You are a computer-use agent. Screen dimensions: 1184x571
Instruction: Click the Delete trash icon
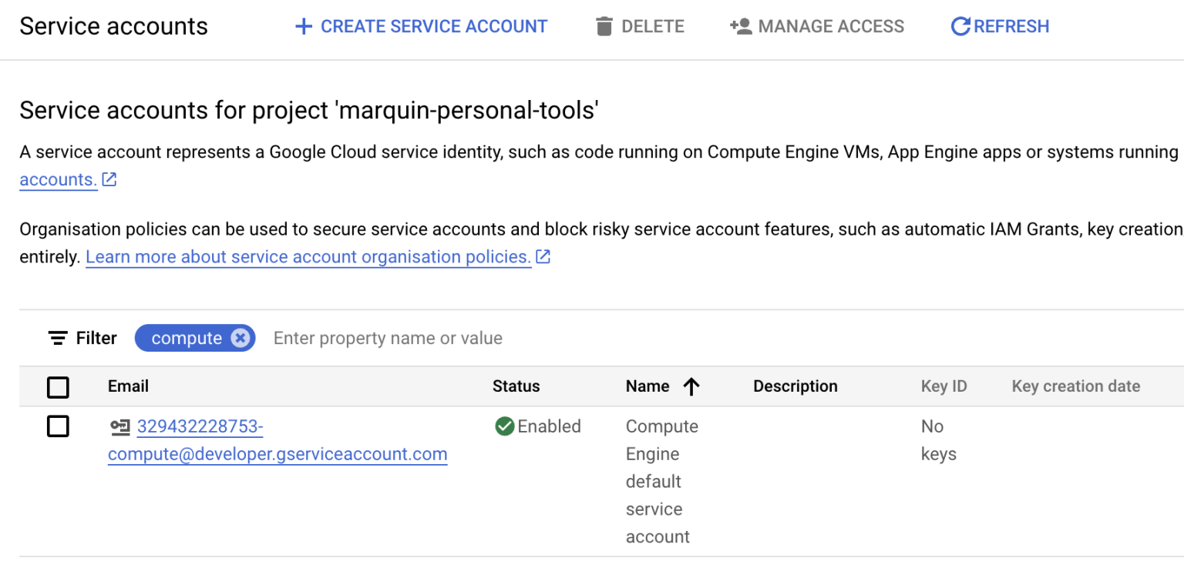pos(604,25)
